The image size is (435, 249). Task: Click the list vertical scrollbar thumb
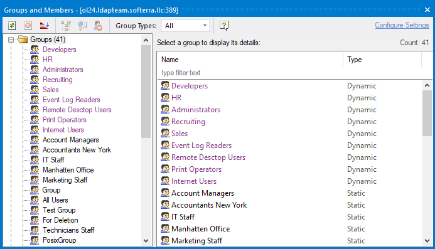coord(427,113)
